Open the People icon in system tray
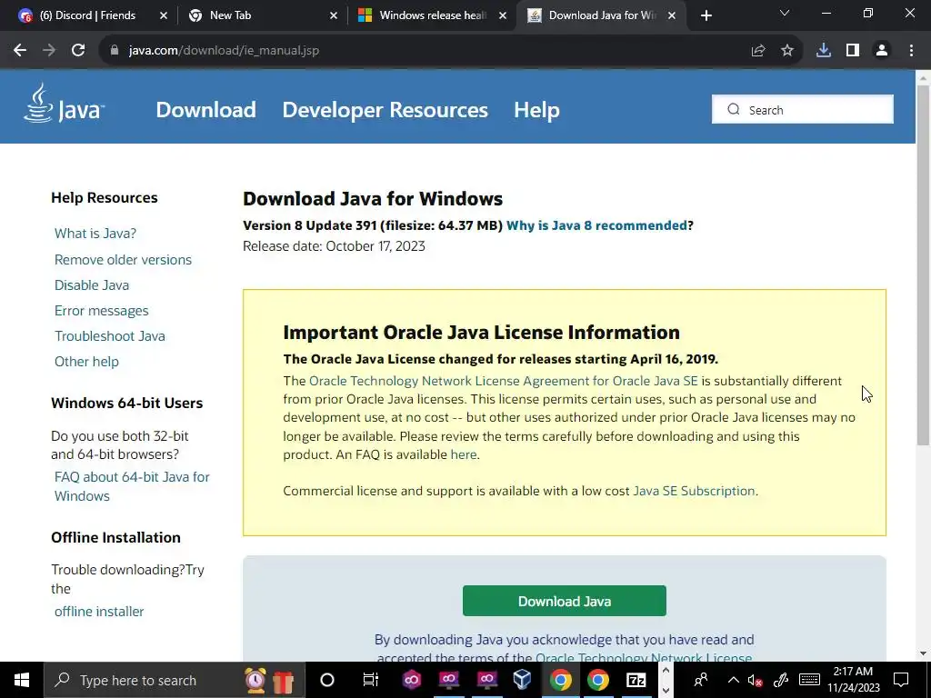931x698 pixels. (701, 680)
